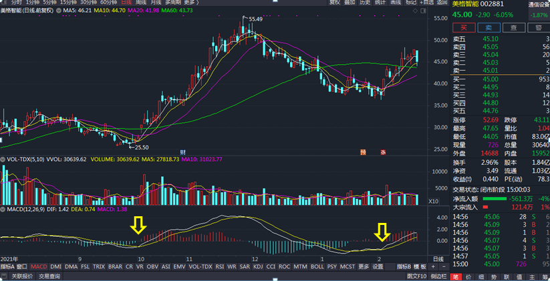This screenshot has width=550, height=281.
Task: Select the 价 tab in side panel
Action: (x=468, y=277)
